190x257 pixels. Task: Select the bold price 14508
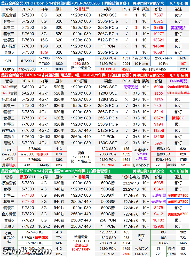click(159, 46)
